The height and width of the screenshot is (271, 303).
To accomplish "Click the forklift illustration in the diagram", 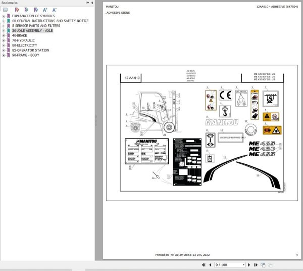I will (x=154, y=113).
